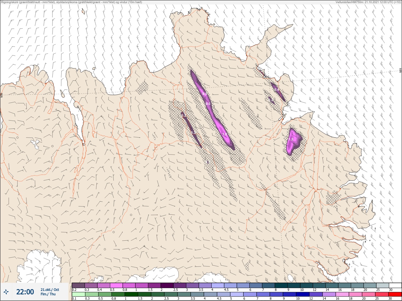Click the map title starting 'Rigning/skúrir'
This screenshot has height=301, width=402.
point(72,2)
